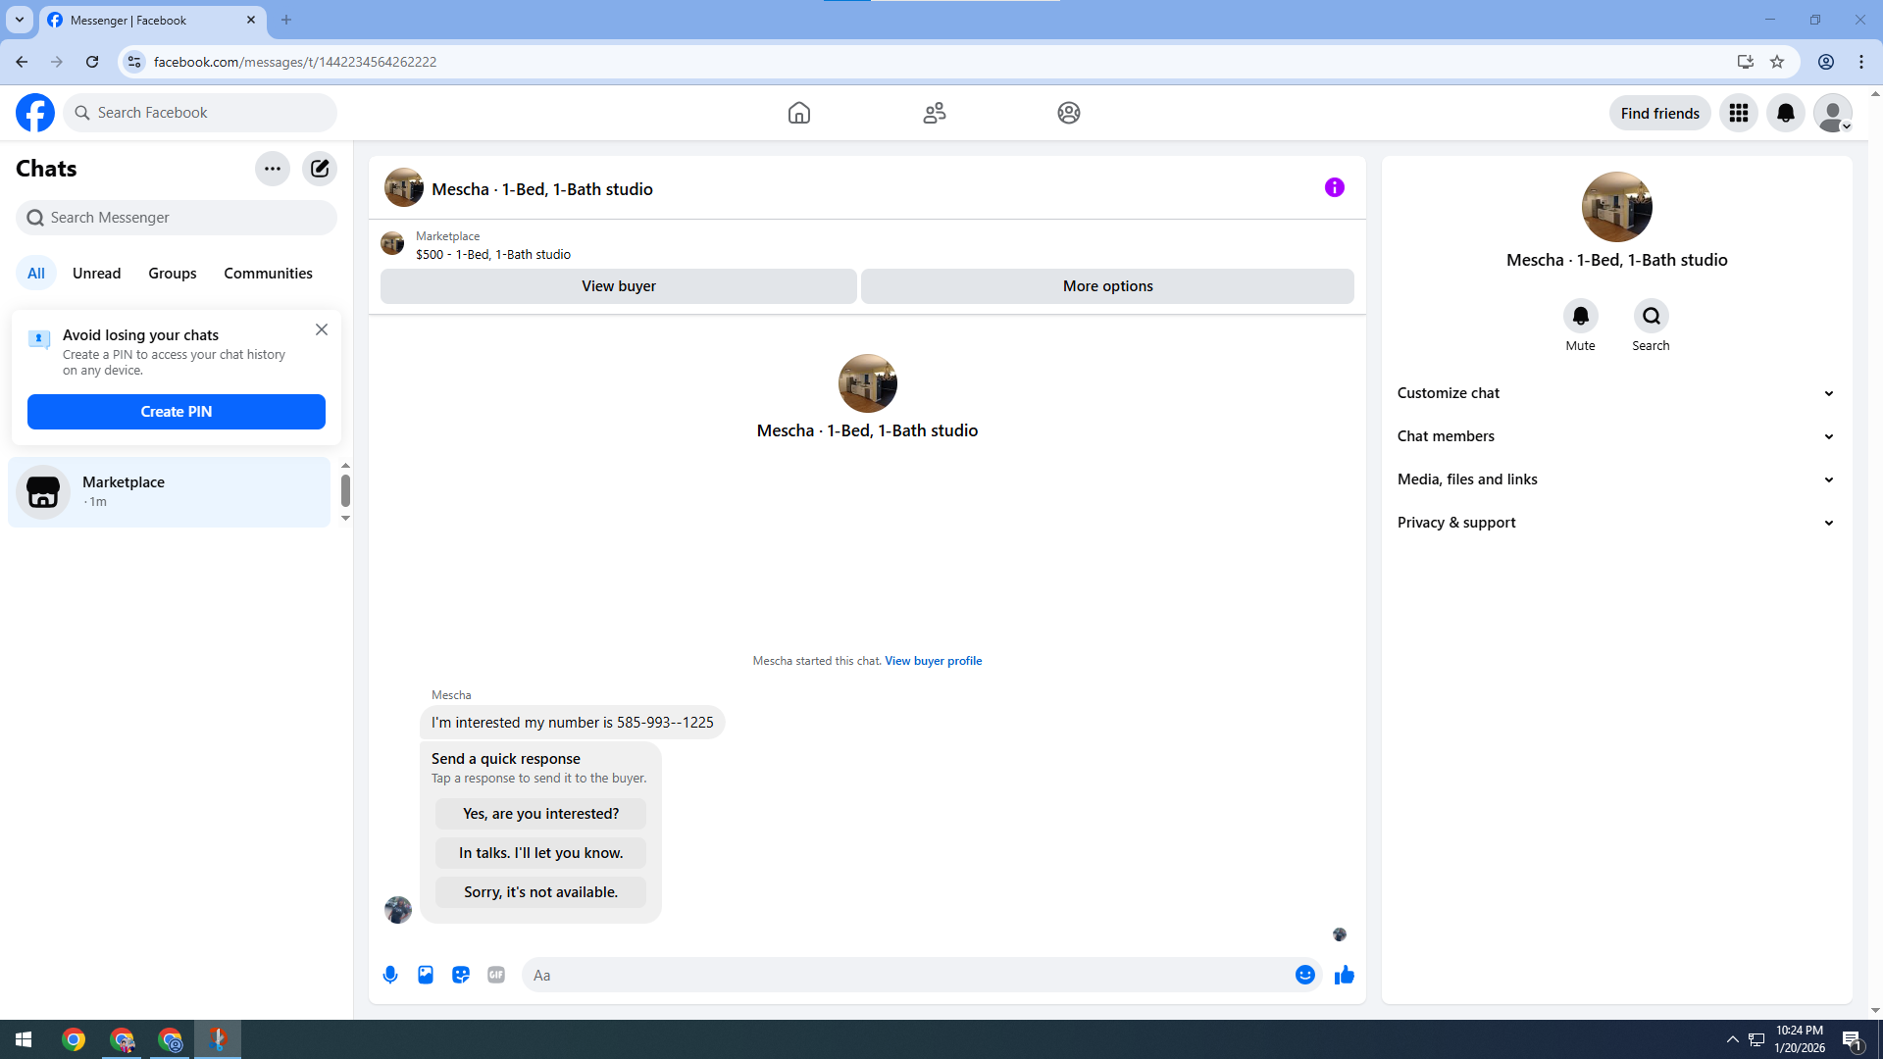This screenshot has width=1883, height=1059.
Task: Open the account profile avatar menu
Action: (1832, 113)
